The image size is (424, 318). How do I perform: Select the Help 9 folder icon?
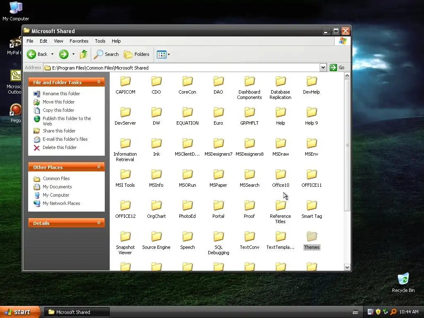[311, 112]
